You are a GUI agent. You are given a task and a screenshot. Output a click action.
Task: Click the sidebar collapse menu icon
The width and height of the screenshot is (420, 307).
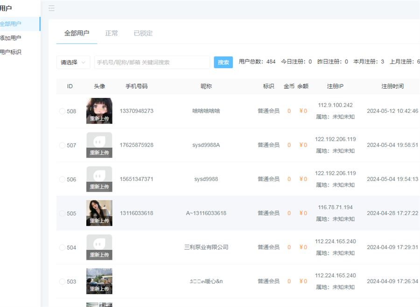pos(51,8)
